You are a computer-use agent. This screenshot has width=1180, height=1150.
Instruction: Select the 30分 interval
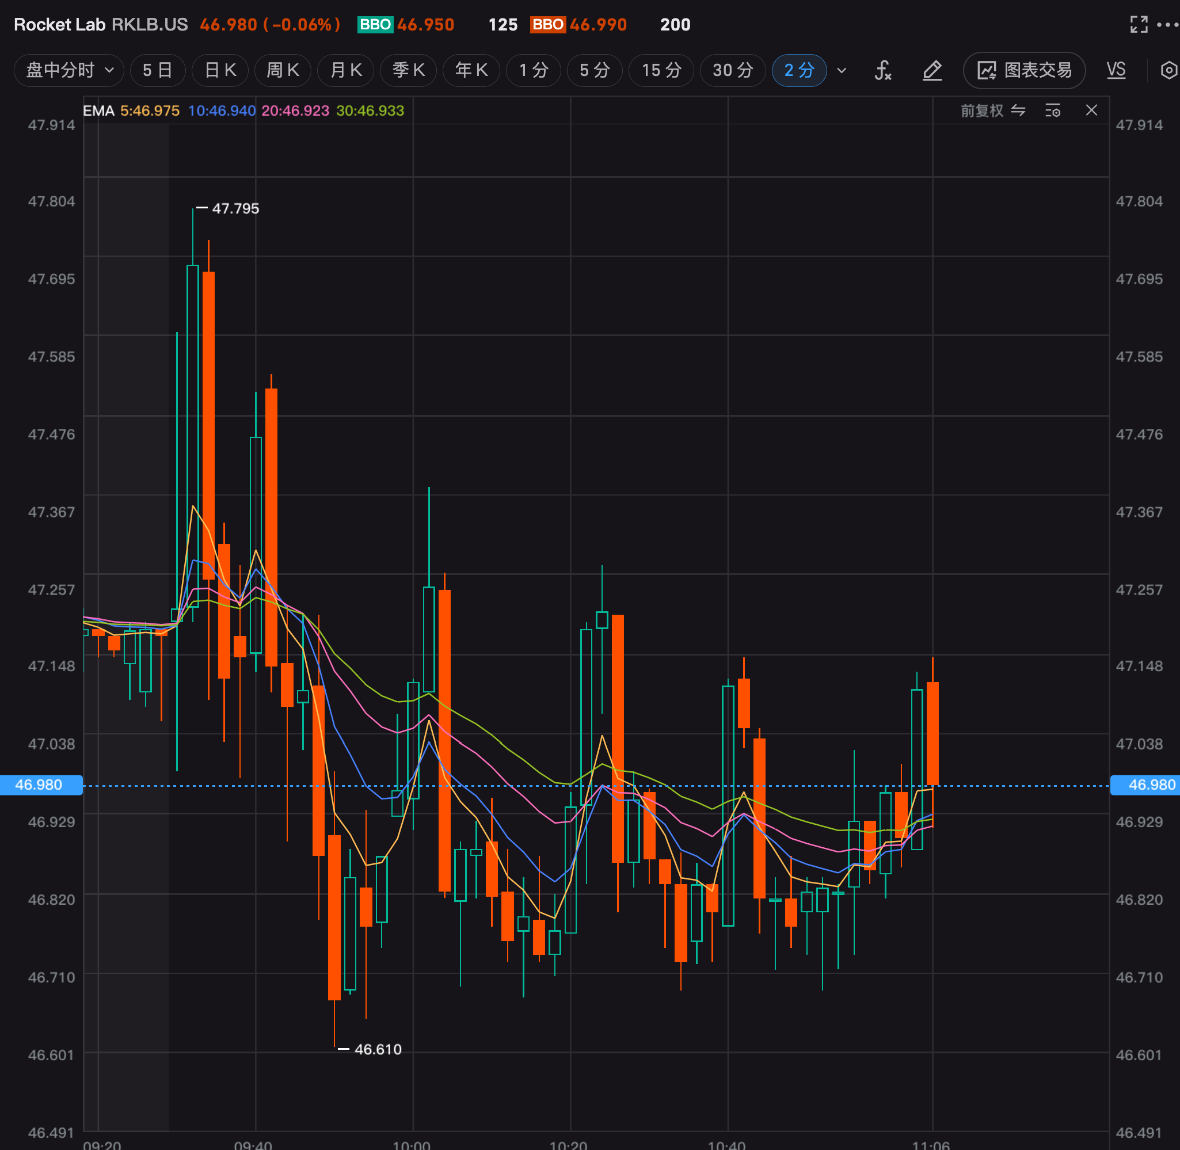pos(733,70)
